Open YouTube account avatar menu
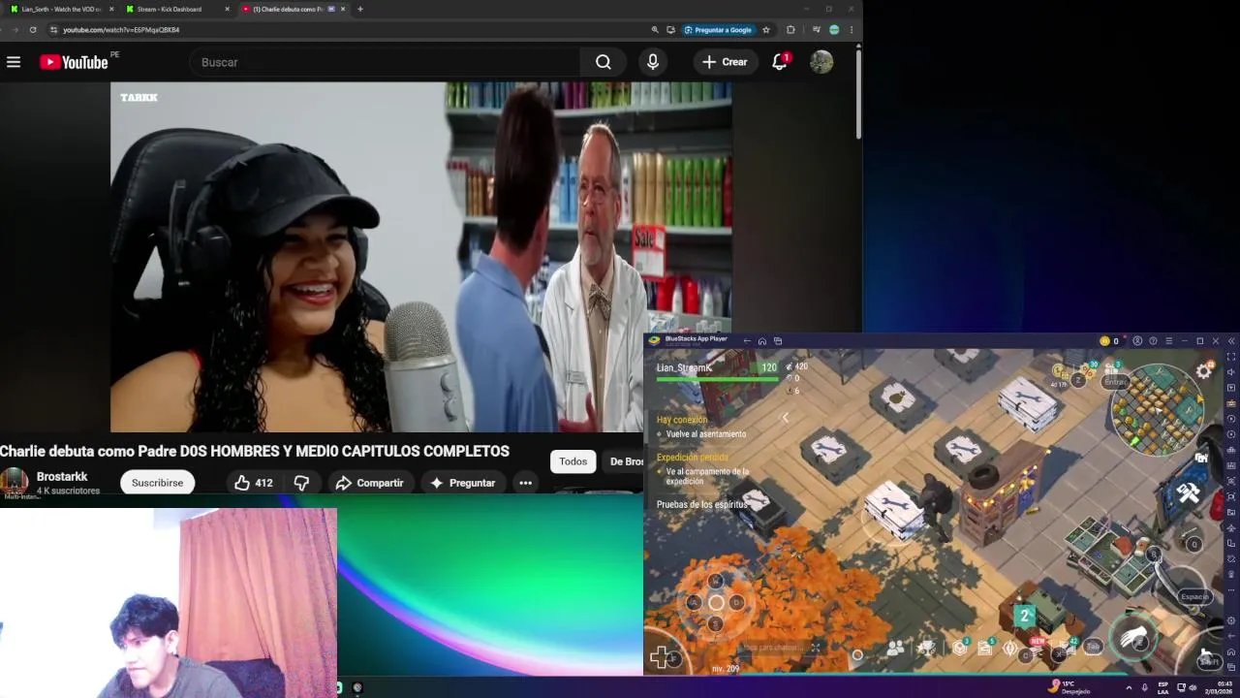The width and height of the screenshot is (1240, 698). [821, 62]
